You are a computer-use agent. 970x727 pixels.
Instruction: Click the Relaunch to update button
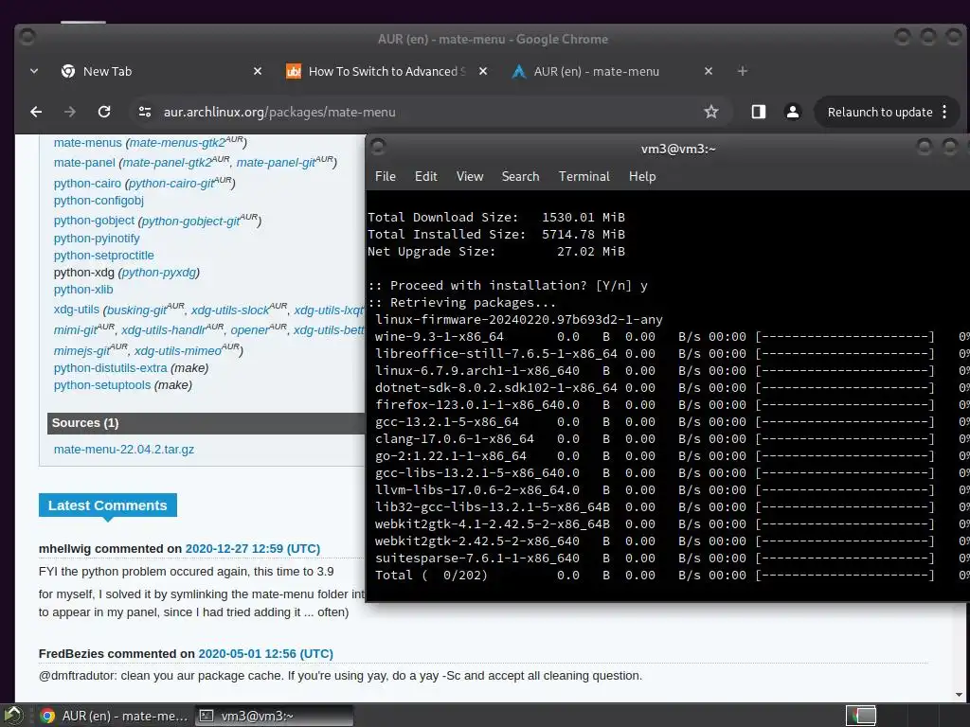pos(880,112)
